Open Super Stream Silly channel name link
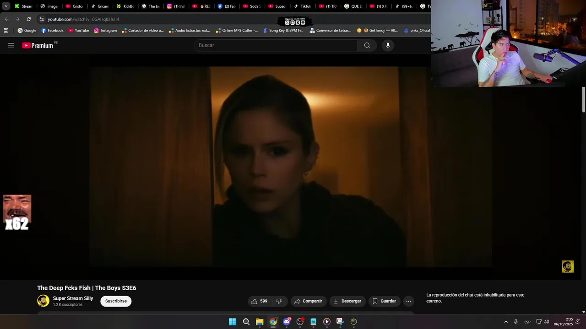Screen dimensions: 586x329 coord(73,298)
